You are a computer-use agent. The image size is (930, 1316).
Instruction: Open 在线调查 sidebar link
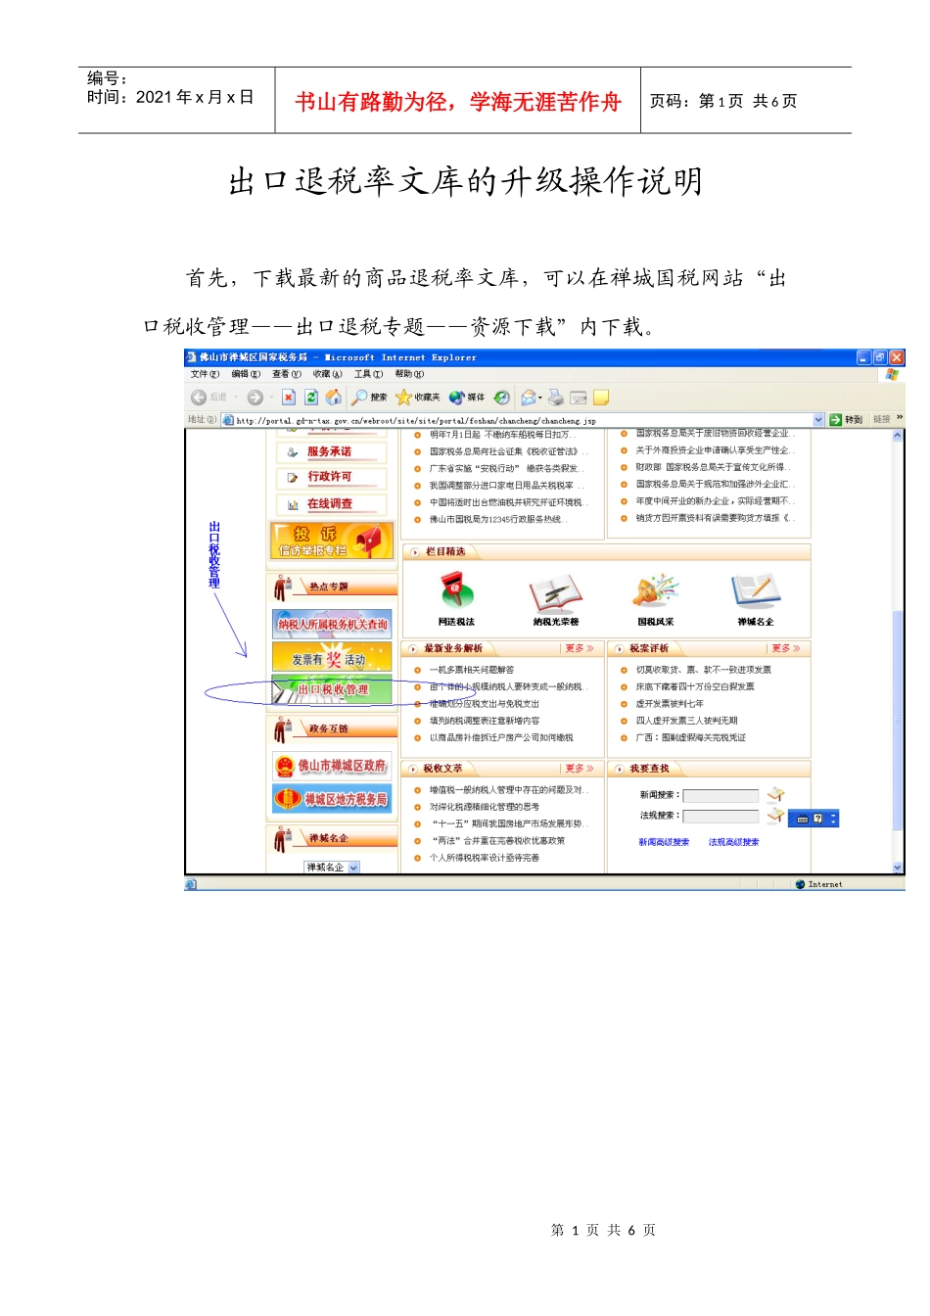click(x=330, y=503)
